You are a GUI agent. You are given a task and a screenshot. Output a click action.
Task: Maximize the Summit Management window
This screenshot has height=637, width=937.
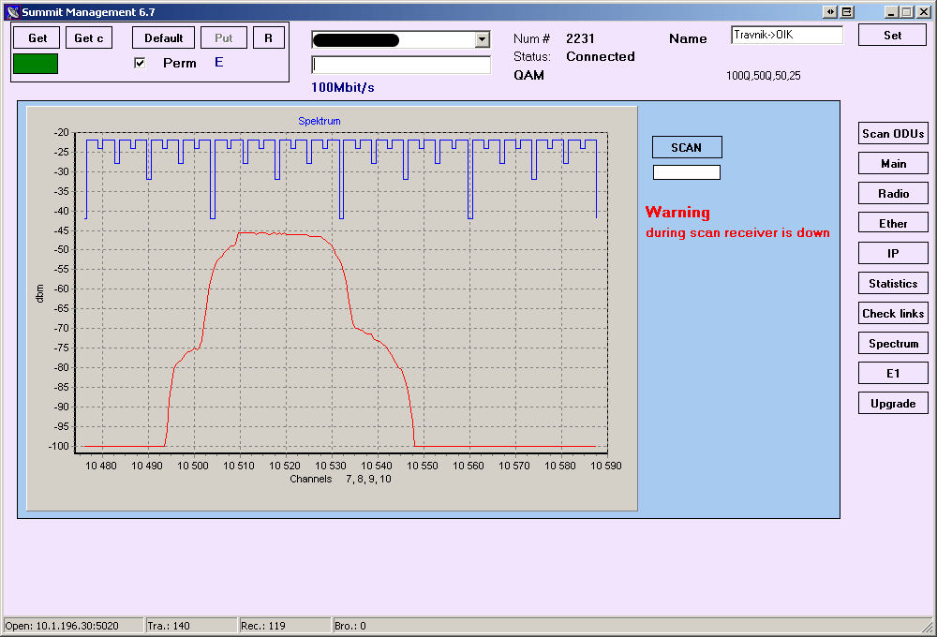coord(907,12)
